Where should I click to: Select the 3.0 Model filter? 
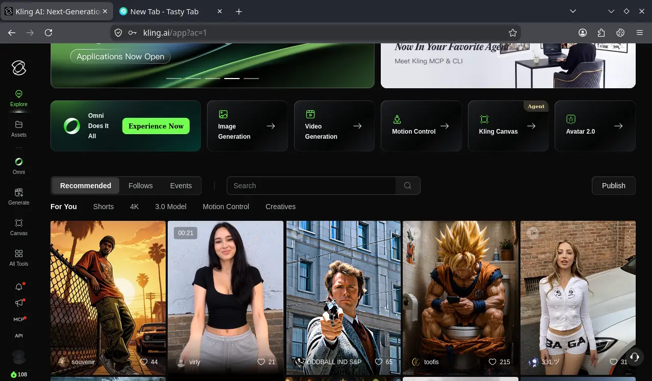[x=171, y=207]
